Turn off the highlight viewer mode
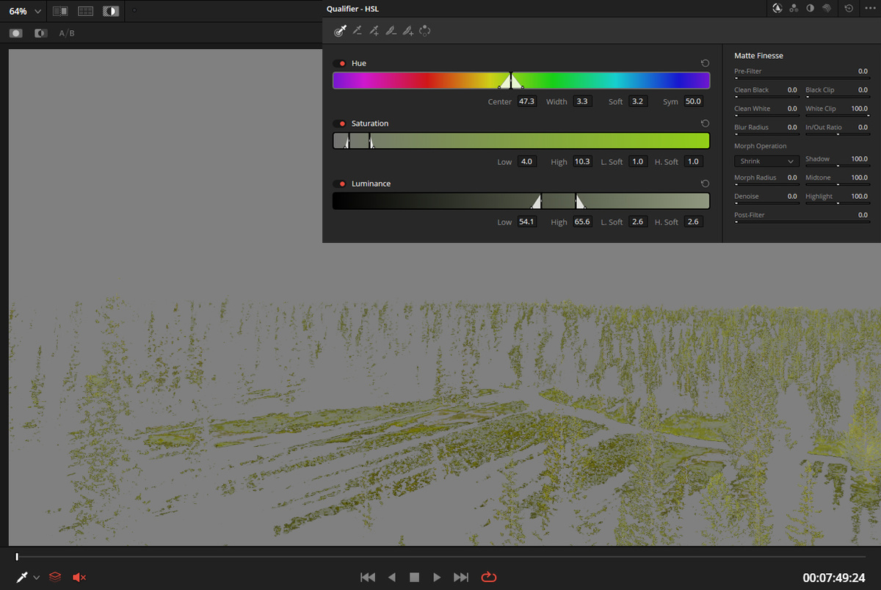Viewport: 881px width, 590px height. pos(110,11)
